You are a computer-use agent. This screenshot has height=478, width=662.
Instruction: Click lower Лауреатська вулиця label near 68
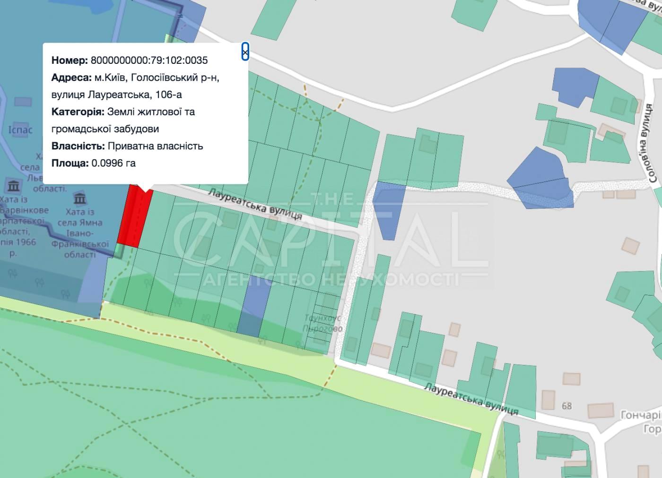tap(470, 399)
